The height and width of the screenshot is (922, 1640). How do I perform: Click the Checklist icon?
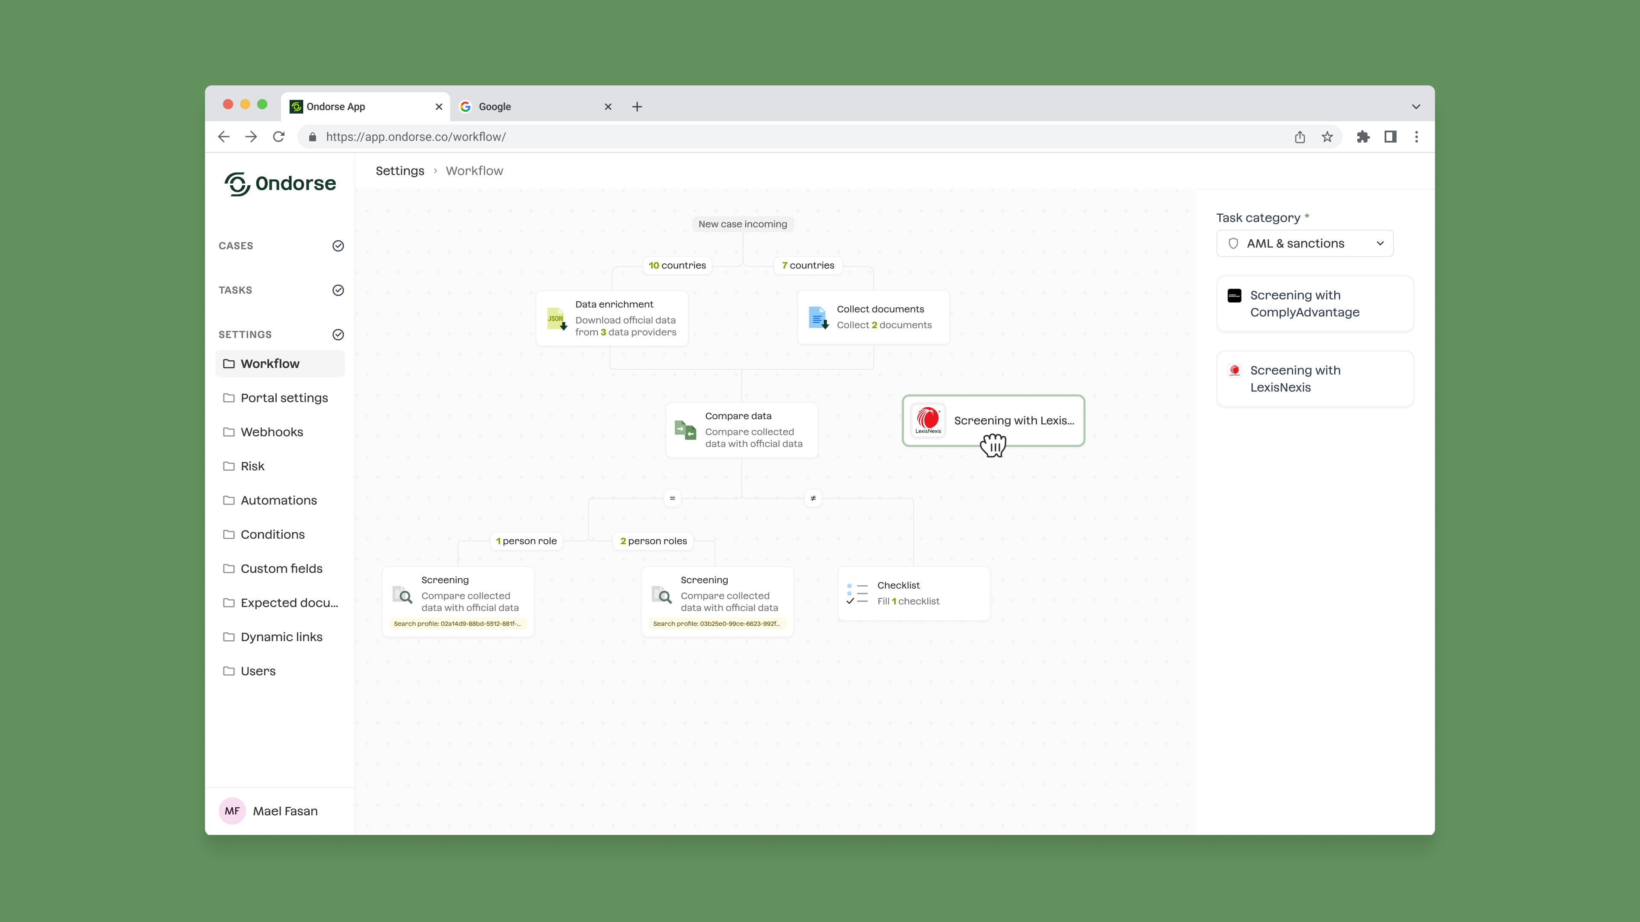tap(858, 593)
